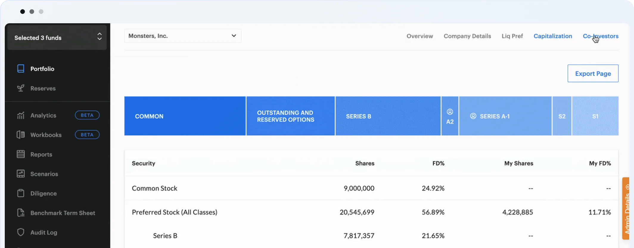Open Benchmark Term Sheet document icon
Screen dimensions: 634x248
[x=21, y=213]
